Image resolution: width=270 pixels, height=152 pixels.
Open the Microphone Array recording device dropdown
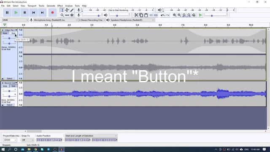coord(55,20)
